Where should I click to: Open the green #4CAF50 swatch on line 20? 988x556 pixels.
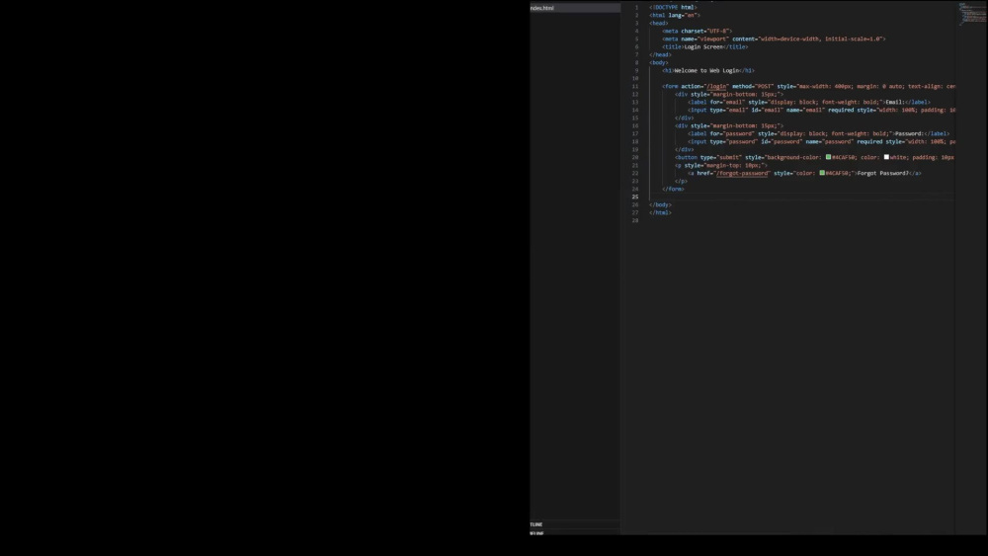tap(828, 157)
